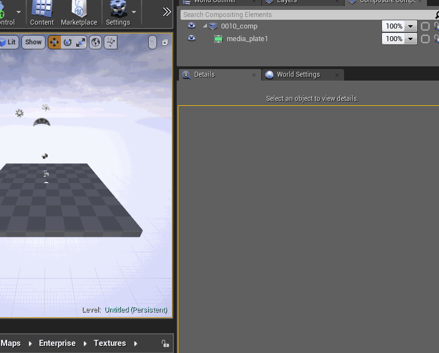Image resolution: width=439 pixels, height=353 pixels.
Task: Open the opacity dropdown for 0010_comp
Action: (x=410, y=26)
